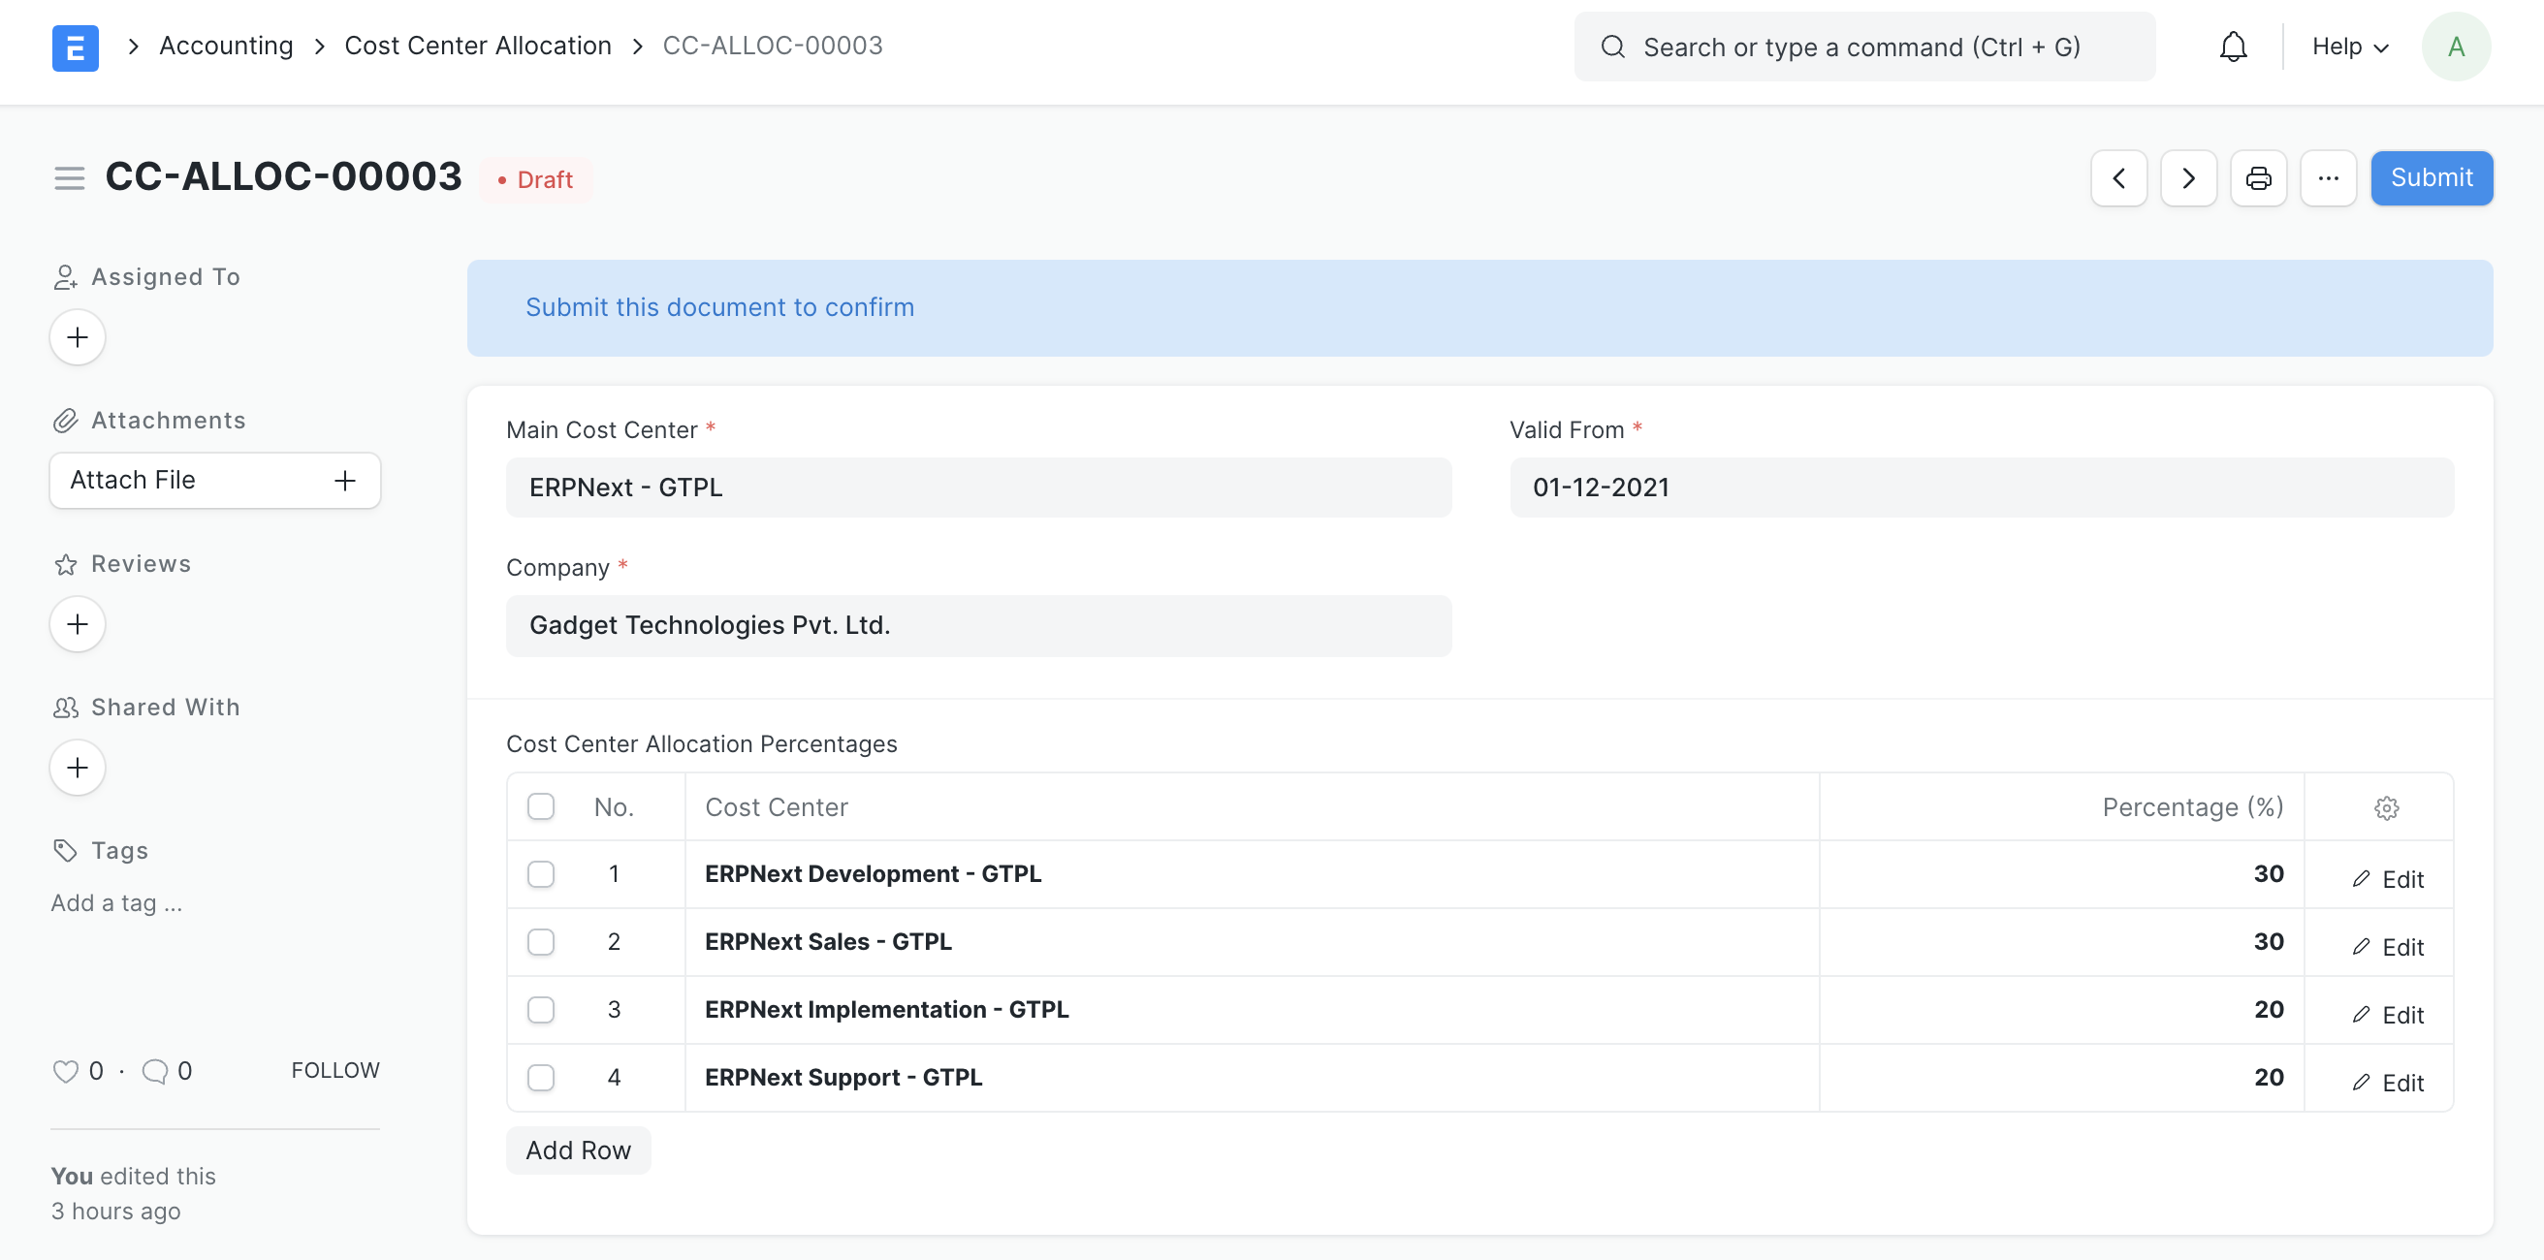The image size is (2544, 1260).
Task: Check the row for ERPNext Support - GTPL
Action: point(541,1078)
